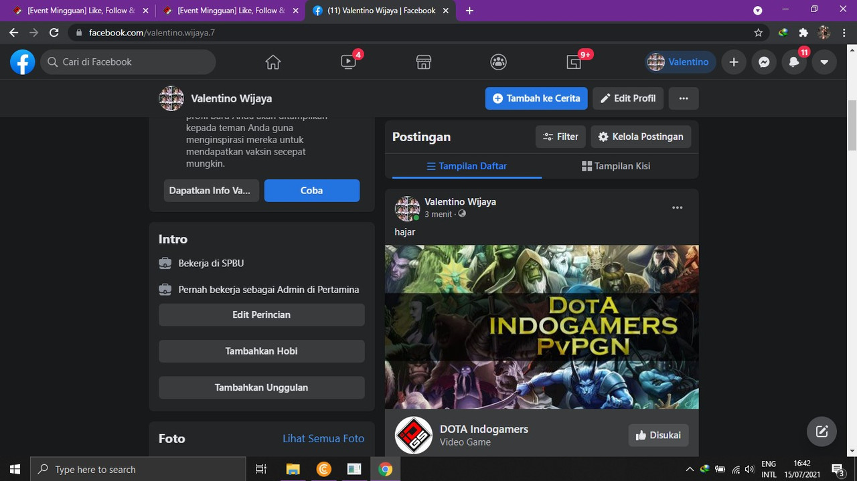Open the Home feed icon
This screenshot has width=857, height=481.
click(272, 62)
